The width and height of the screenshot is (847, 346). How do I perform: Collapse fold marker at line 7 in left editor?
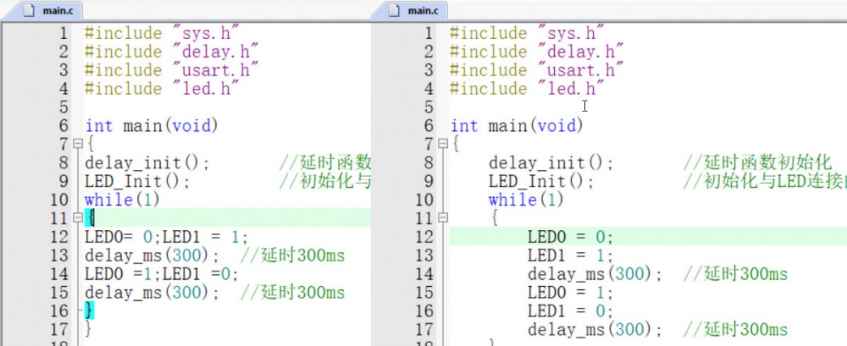pyautogui.click(x=77, y=144)
